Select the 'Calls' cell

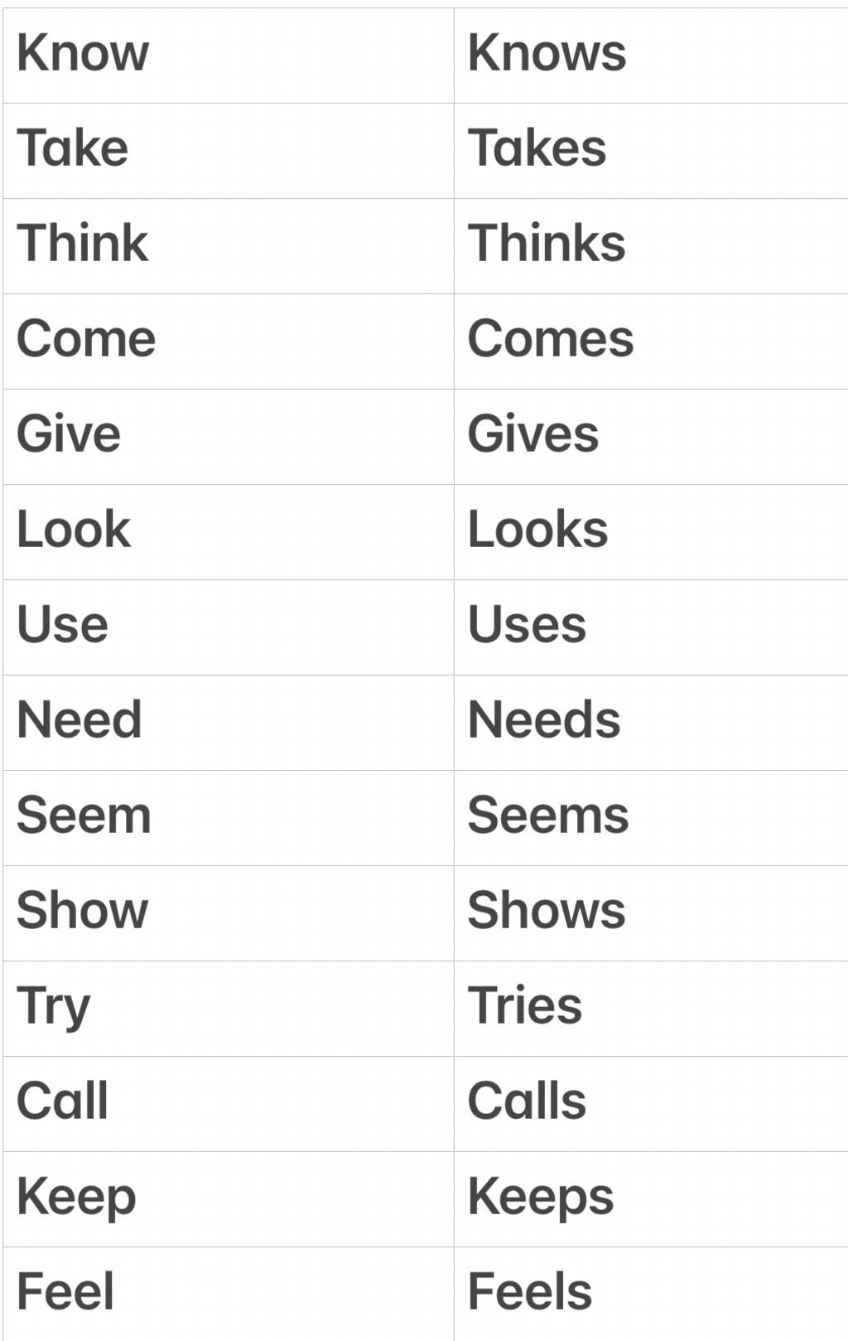click(651, 1104)
